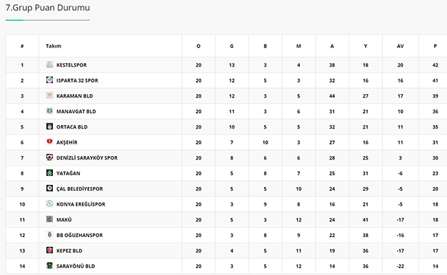The width and height of the screenshot is (447, 275).
Task: Click Kestelspor's 42 points cell
Action: pos(435,65)
